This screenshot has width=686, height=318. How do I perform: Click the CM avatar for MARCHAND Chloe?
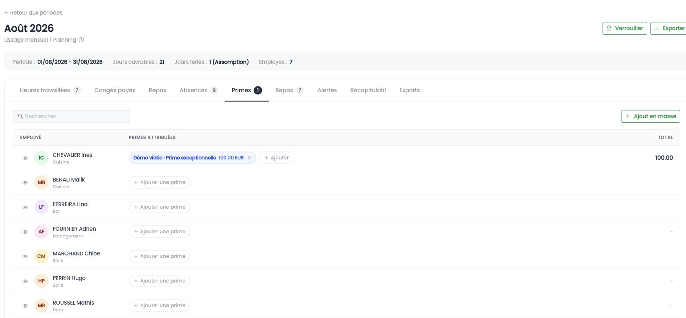41,256
